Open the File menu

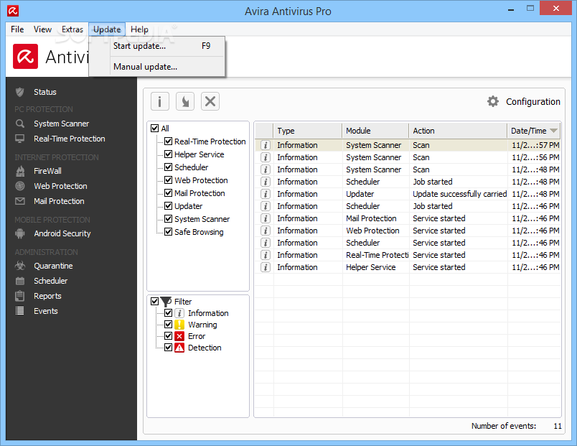click(x=17, y=29)
